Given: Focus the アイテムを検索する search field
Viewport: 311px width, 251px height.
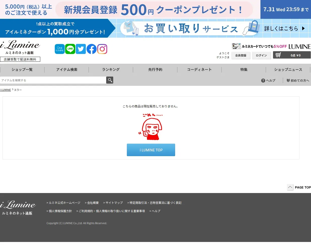Looking at the screenshot, I should pos(53,80).
